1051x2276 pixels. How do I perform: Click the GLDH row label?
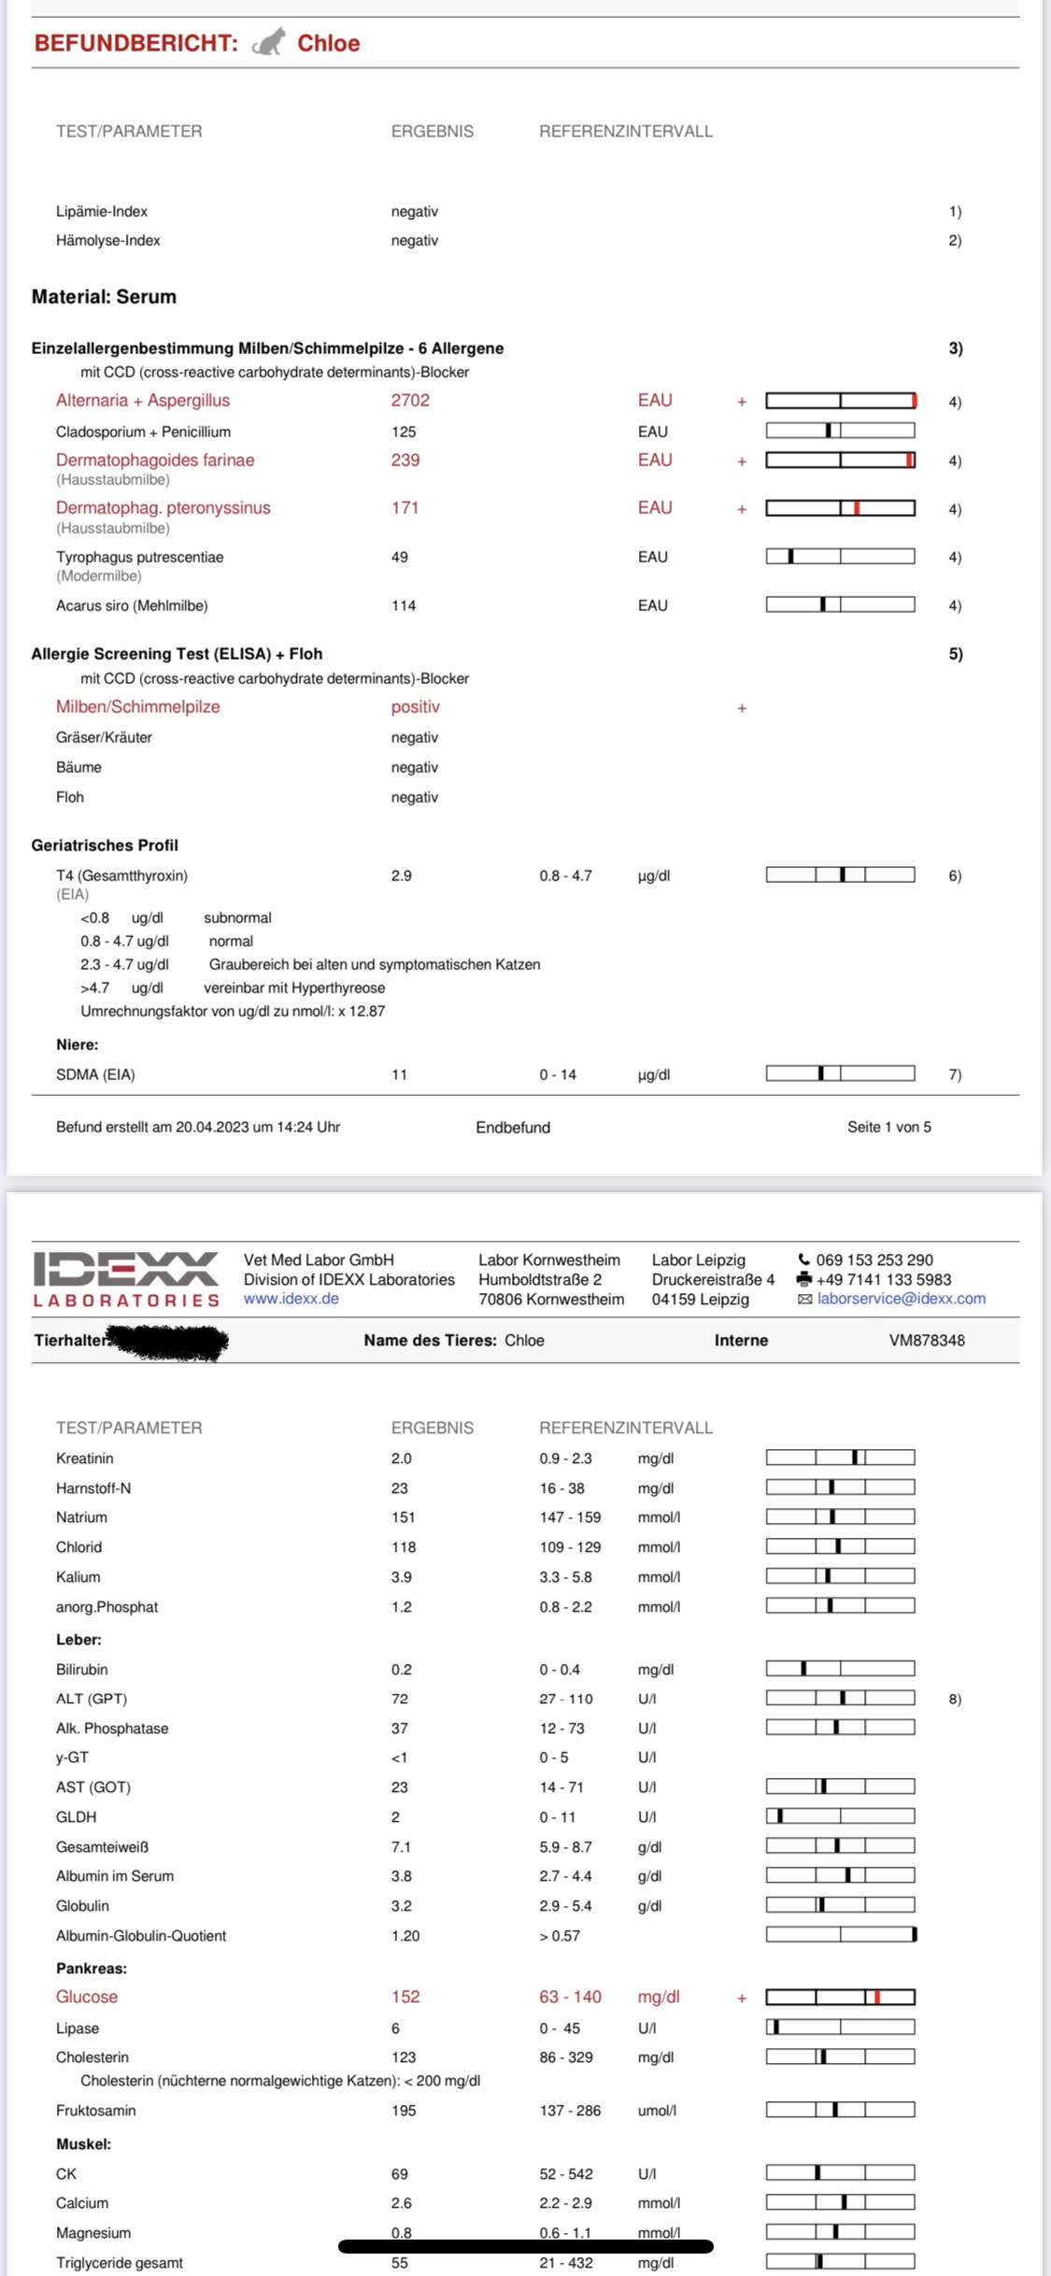coord(77,1817)
